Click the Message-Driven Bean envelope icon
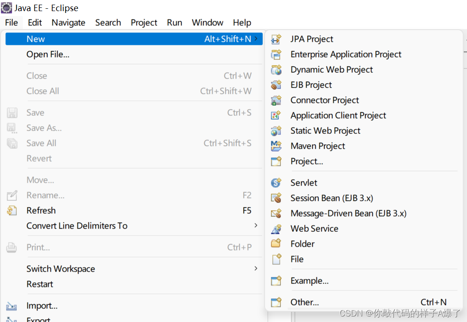Screen dimensions: 467x322 276,213
